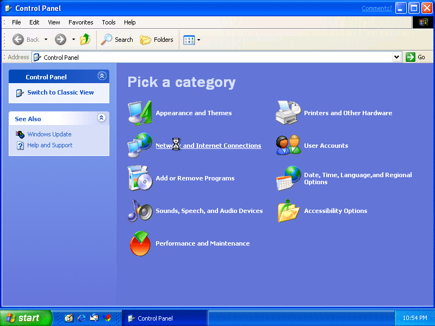
Task: Open the Add or Remove Programs CD icon
Action: point(140,178)
